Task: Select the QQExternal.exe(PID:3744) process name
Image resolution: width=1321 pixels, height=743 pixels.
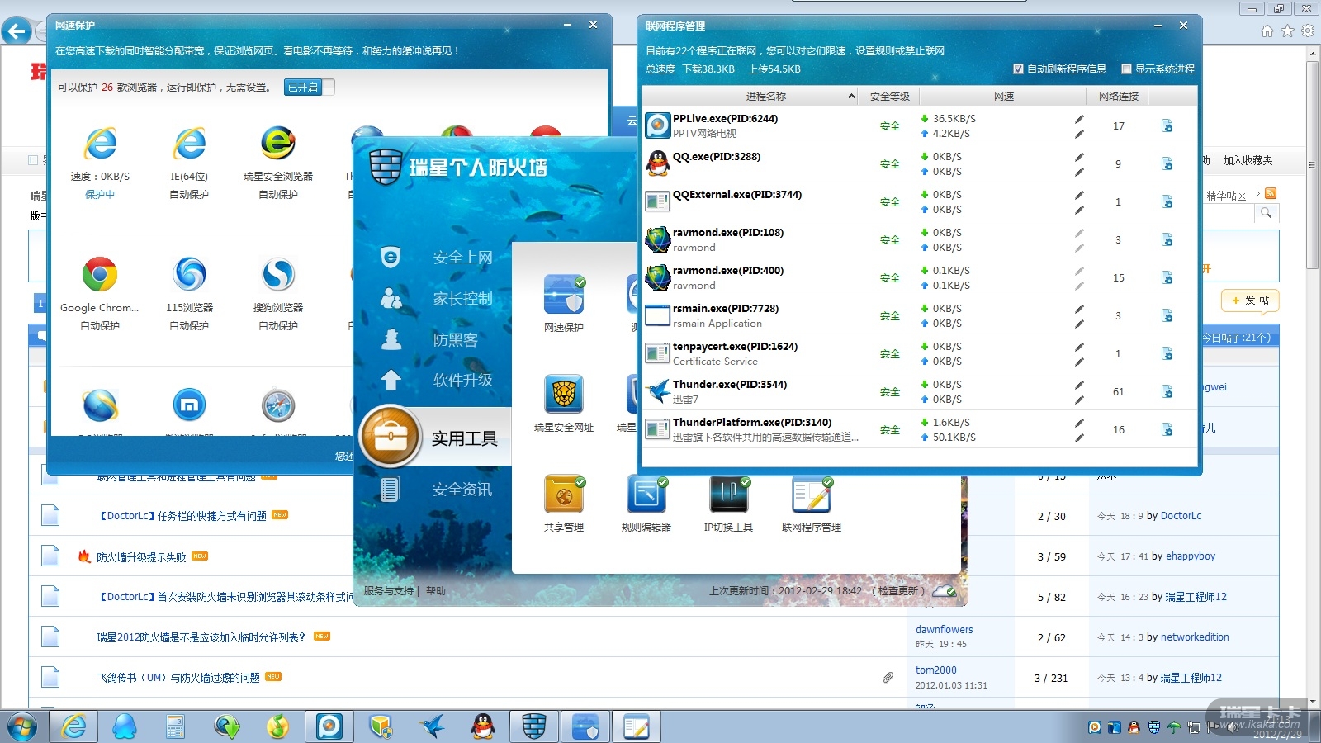Action: [x=737, y=195]
